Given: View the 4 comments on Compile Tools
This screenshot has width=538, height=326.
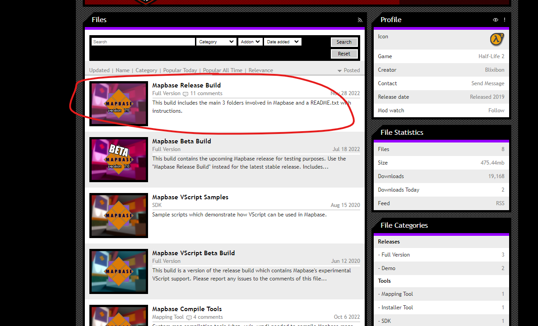Looking at the screenshot, I should pos(208,317).
